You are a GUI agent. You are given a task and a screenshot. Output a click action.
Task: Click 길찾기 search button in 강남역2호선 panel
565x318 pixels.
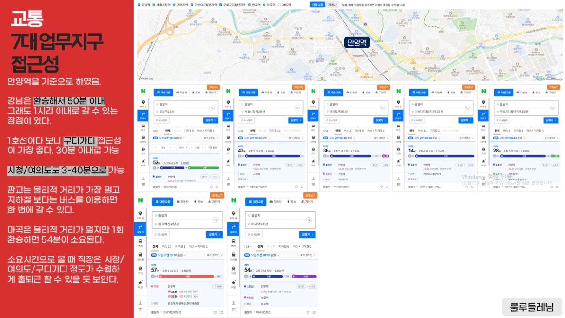210,120
